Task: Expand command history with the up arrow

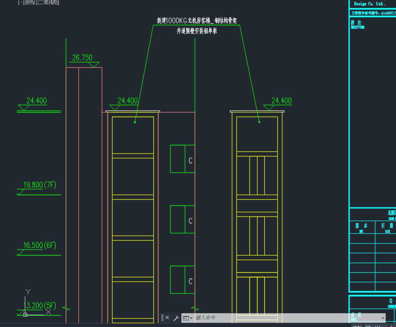Action: 383,318
